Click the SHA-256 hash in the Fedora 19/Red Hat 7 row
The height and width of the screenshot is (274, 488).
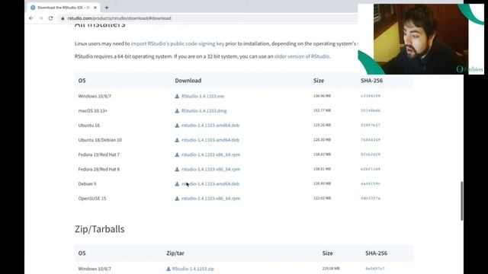coord(371,155)
